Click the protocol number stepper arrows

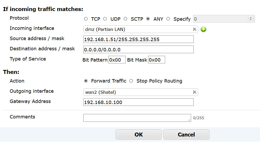251,19
